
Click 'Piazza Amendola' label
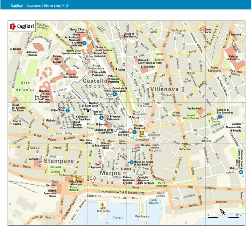[x=161, y=184]
